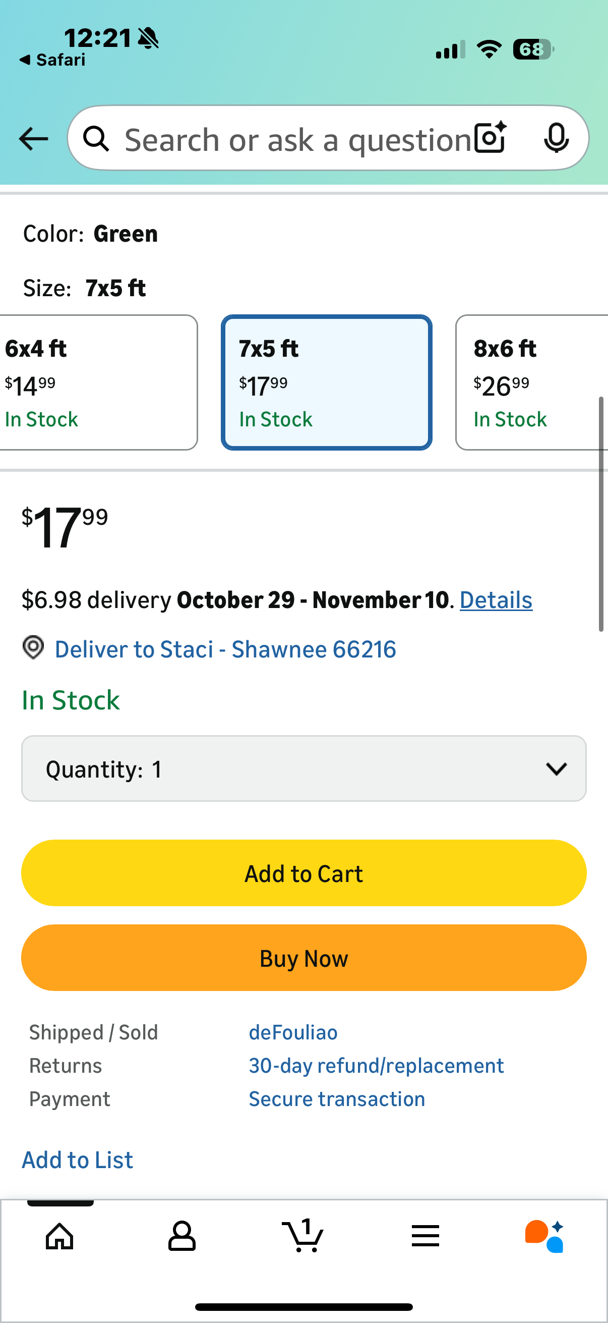Screen dimensions: 608x1323
Task: Expand the Quantity dropdown
Action: [x=303, y=769]
